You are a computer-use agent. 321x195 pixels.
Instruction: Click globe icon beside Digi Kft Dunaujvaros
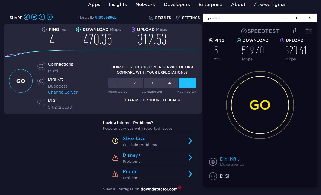point(213,162)
